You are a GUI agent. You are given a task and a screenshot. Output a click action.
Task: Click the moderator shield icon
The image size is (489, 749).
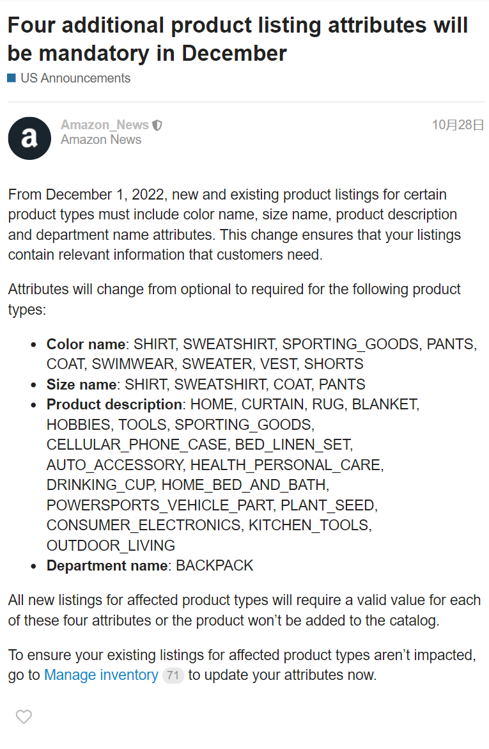(x=157, y=125)
